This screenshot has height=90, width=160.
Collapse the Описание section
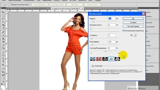coord(92,66)
